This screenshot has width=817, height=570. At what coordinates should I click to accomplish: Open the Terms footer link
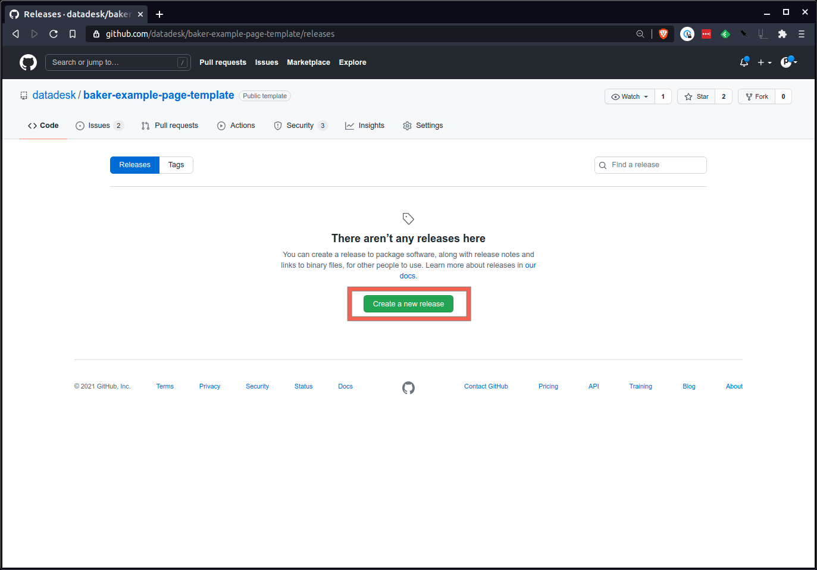click(165, 386)
